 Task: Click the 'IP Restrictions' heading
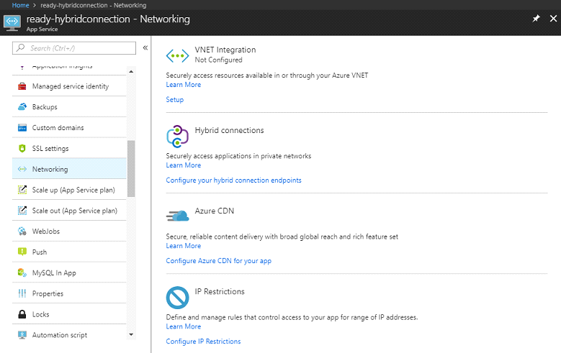click(220, 292)
